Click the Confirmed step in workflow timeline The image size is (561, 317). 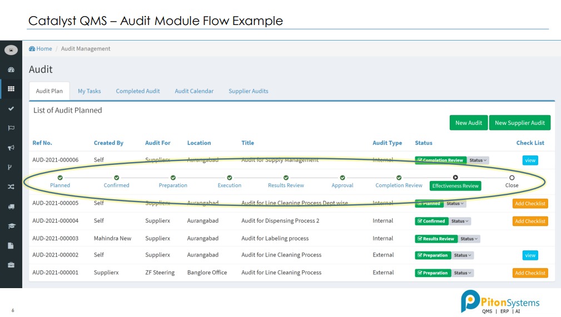pyautogui.click(x=117, y=185)
